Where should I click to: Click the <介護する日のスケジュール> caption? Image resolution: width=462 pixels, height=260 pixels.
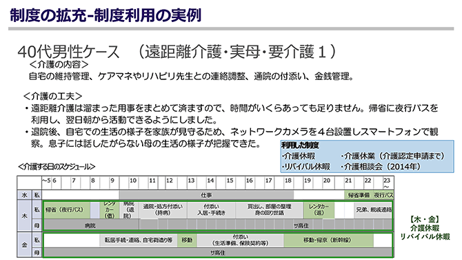[x=57, y=167]
